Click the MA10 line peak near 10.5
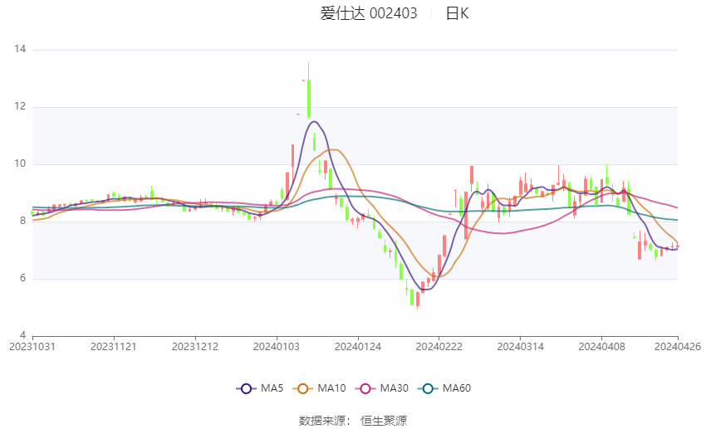 (333, 149)
